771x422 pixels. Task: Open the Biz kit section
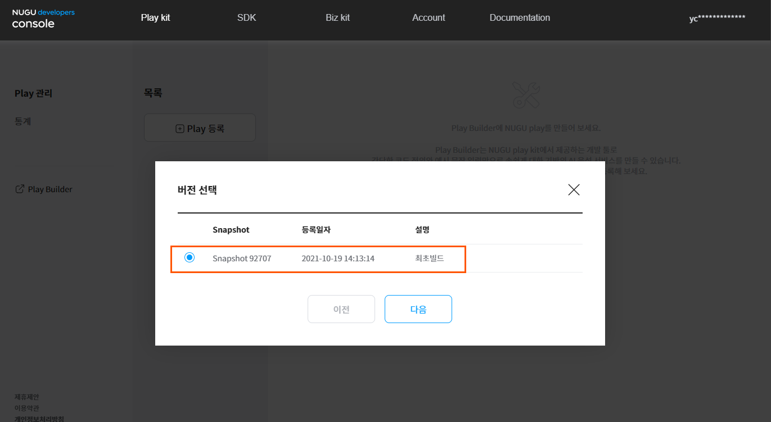click(337, 17)
